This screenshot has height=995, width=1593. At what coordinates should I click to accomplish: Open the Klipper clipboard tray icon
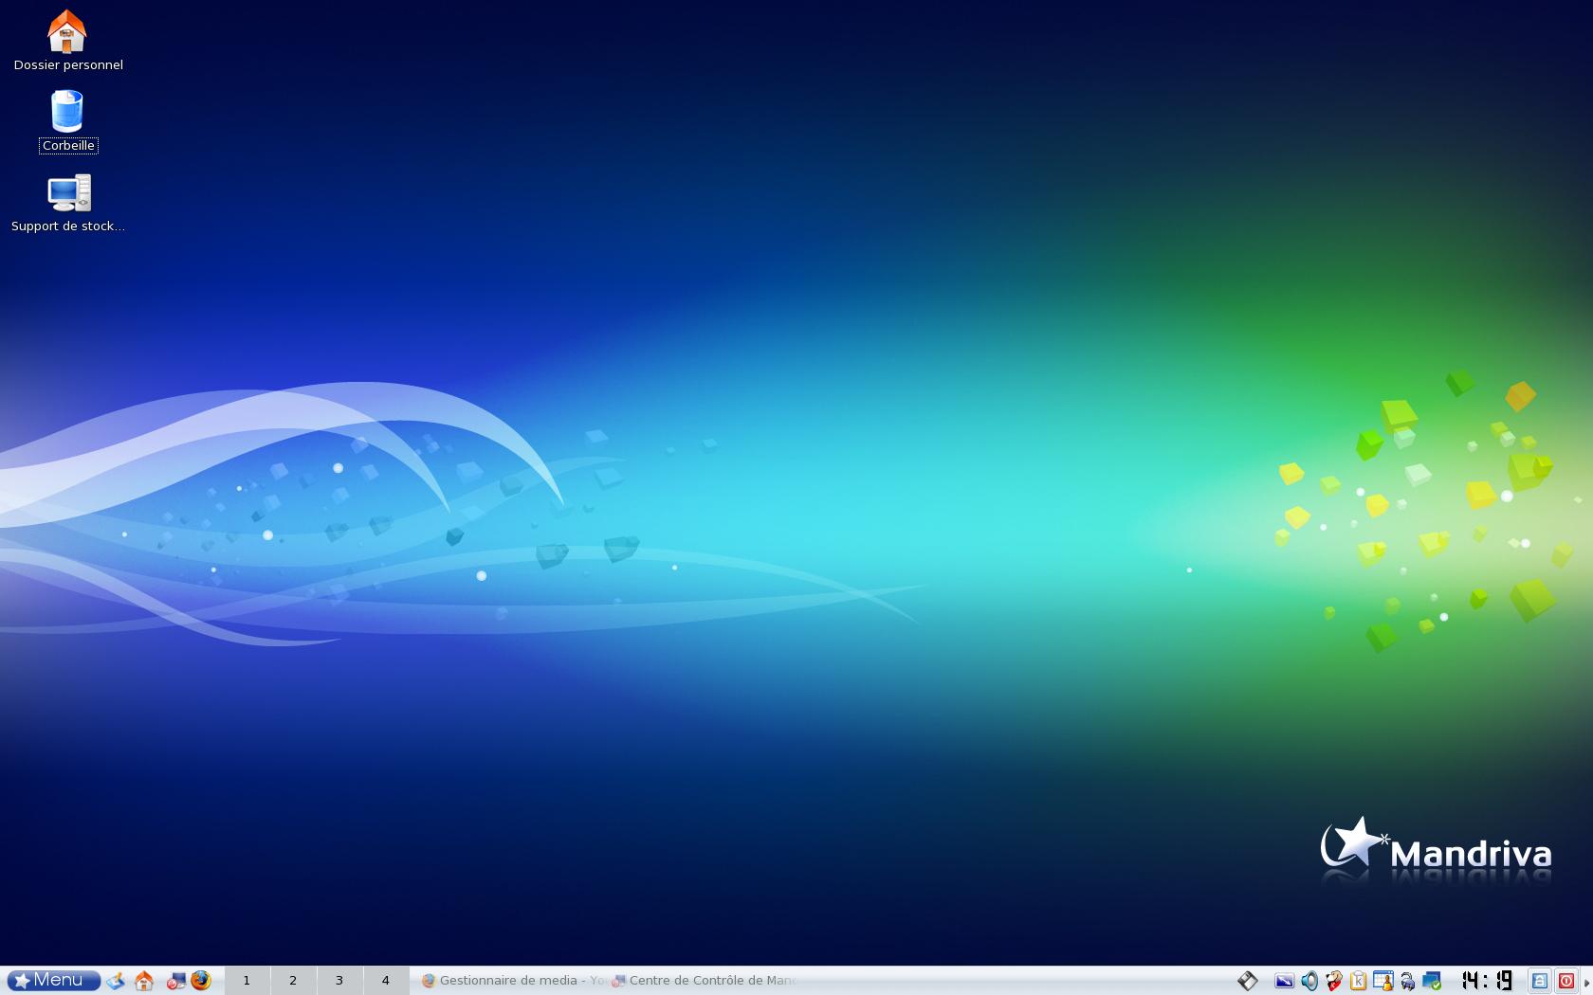coord(1359,981)
